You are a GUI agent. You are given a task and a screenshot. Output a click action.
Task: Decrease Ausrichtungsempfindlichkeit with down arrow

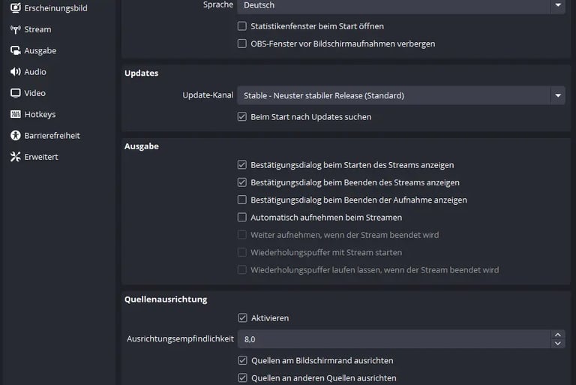(558, 344)
